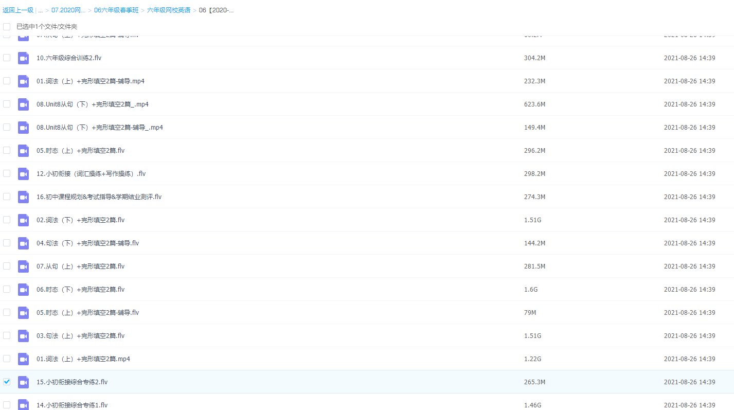Click video icon beside 03.句法（上）file
The width and height of the screenshot is (734, 410).
[x=23, y=336]
